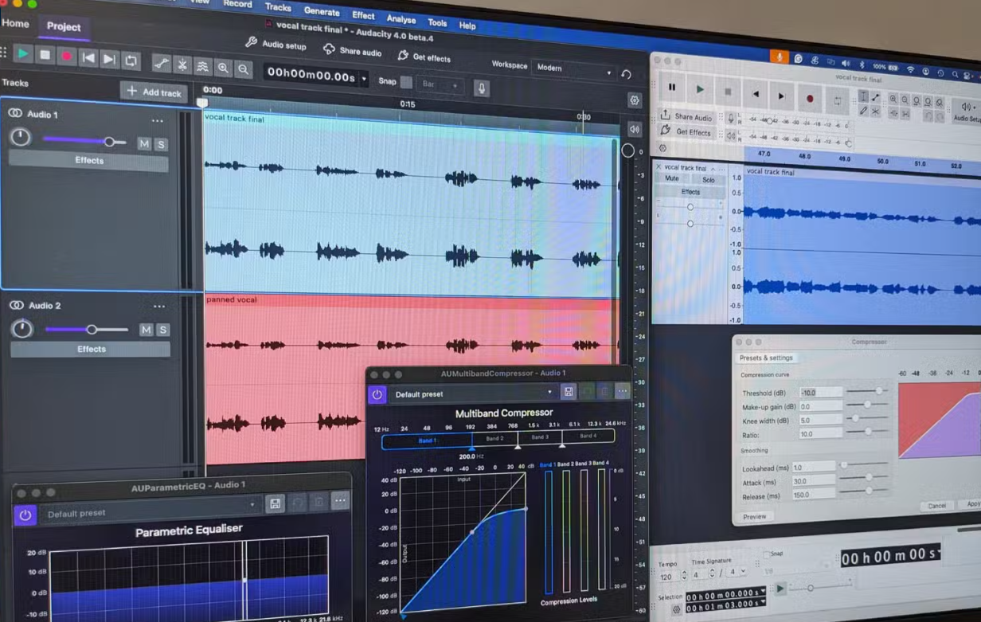
Task: Zoom in on Audacity 4.0 timeline
Action: (223, 68)
